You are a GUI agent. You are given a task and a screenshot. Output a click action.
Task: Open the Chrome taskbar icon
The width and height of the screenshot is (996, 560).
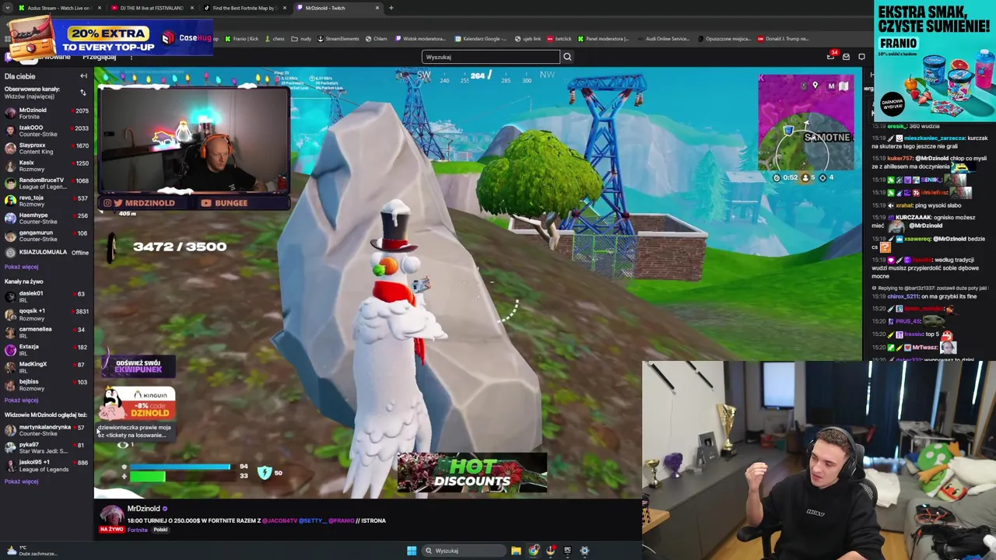pos(533,551)
